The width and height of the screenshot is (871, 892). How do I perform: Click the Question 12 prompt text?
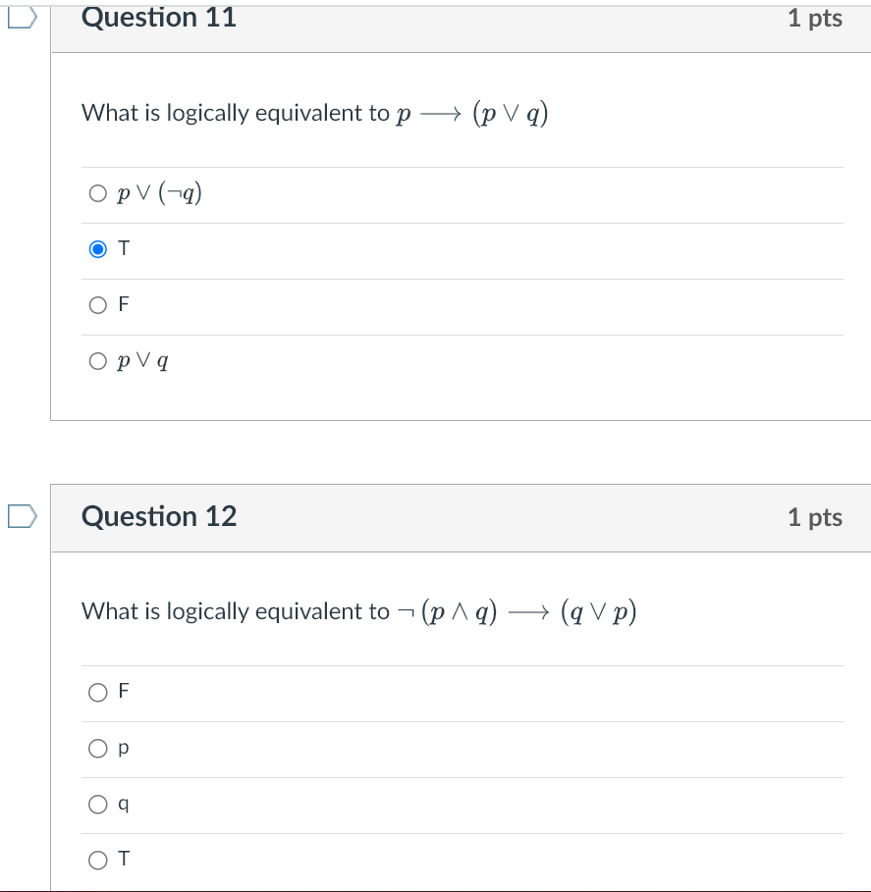coord(358,610)
